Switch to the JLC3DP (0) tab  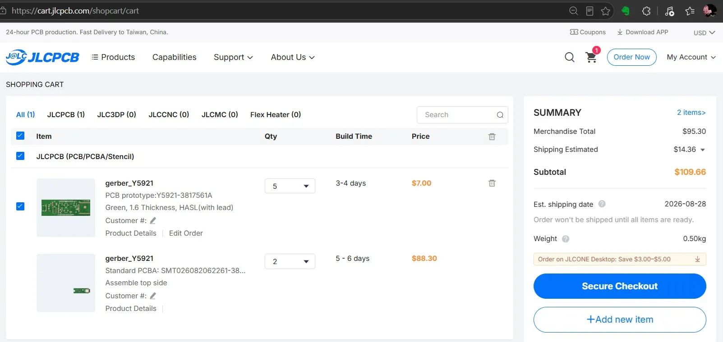[x=117, y=114]
